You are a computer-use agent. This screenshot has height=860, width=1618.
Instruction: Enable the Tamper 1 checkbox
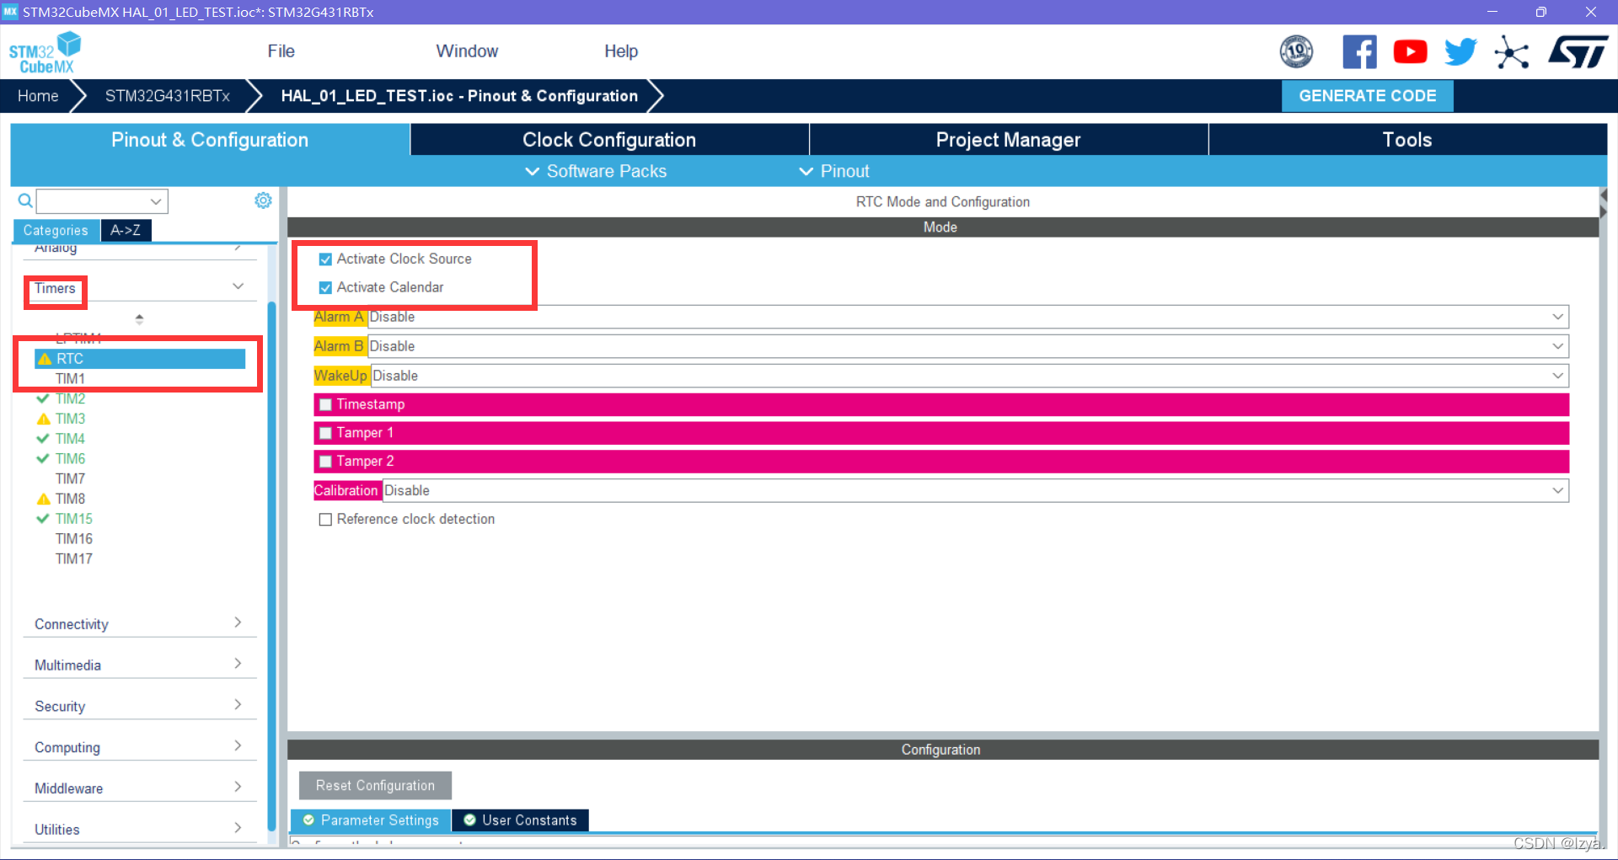tap(325, 434)
